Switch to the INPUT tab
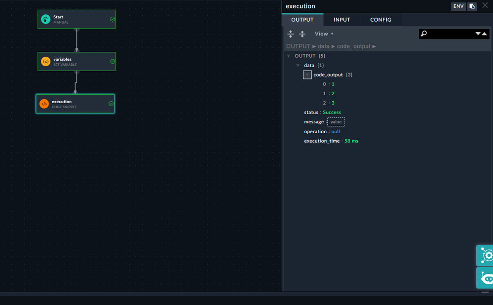Screen dimensions: 493x305 342,20
